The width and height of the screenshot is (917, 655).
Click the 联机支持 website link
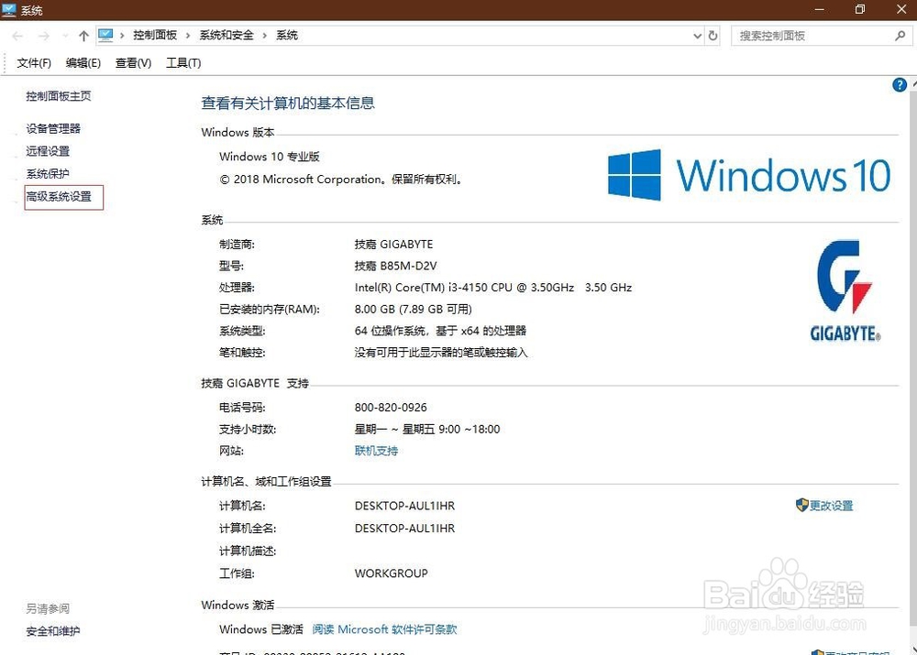tap(376, 451)
